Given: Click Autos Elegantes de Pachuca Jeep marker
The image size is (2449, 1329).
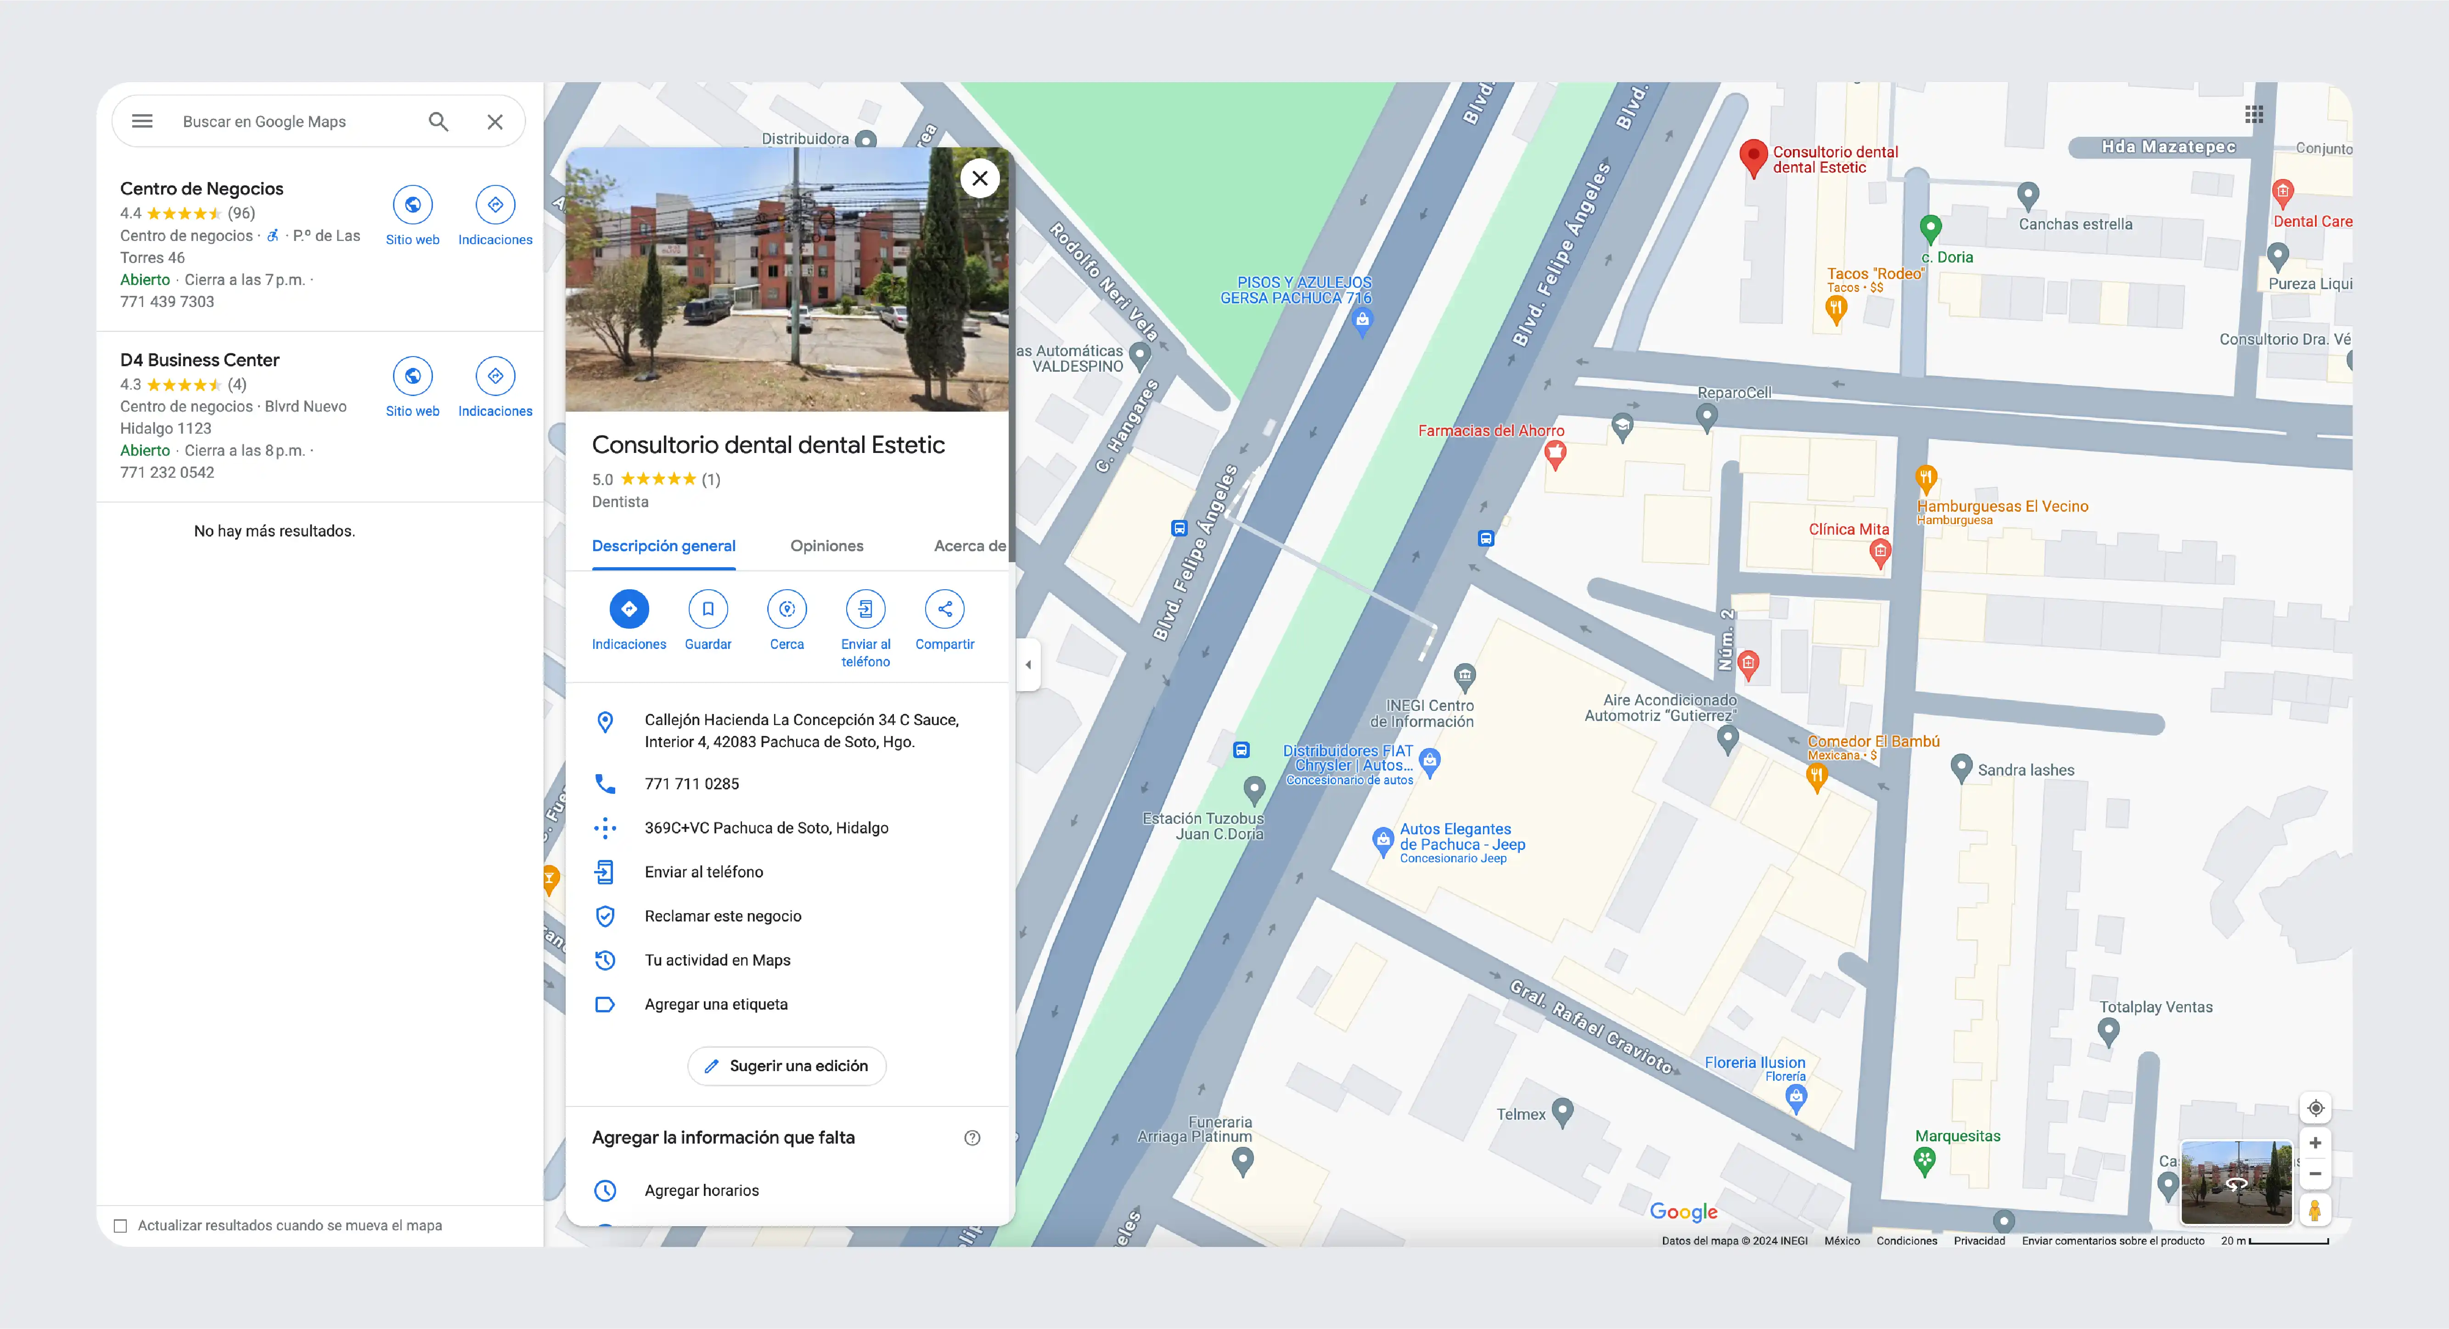Looking at the screenshot, I should (x=1383, y=842).
